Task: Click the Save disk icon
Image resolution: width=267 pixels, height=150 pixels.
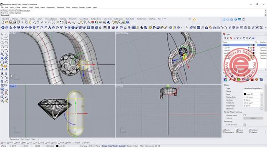Action: (10, 22)
